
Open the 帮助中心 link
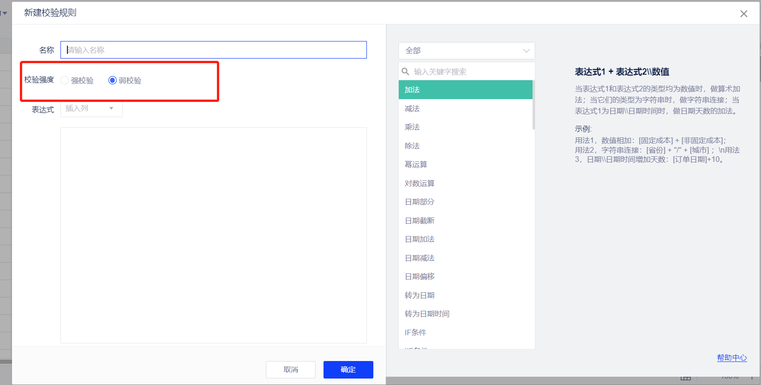[731, 358]
